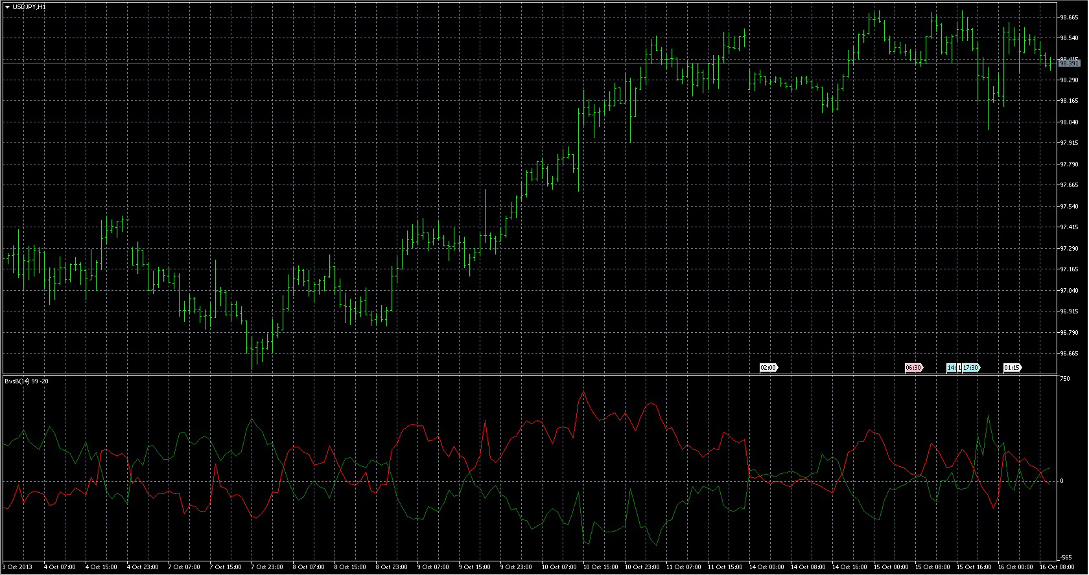
Task: Click the 3 Oct 2013 date label
Action: tap(18, 567)
